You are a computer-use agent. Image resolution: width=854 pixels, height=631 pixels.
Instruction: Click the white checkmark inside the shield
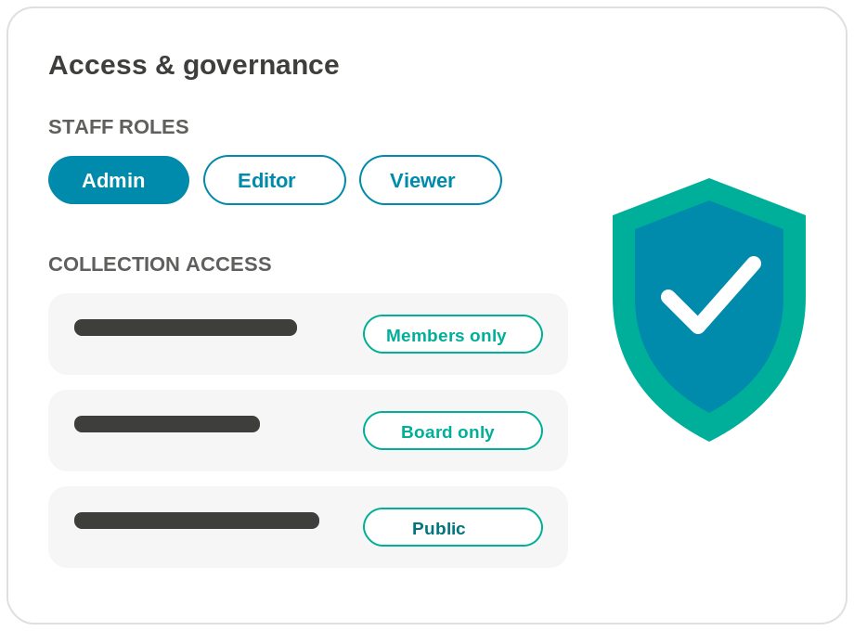point(711,294)
